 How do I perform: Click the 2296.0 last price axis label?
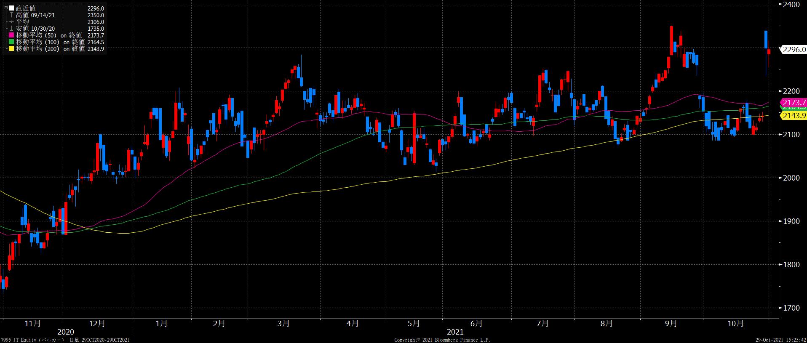pyautogui.click(x=794, y=49)
